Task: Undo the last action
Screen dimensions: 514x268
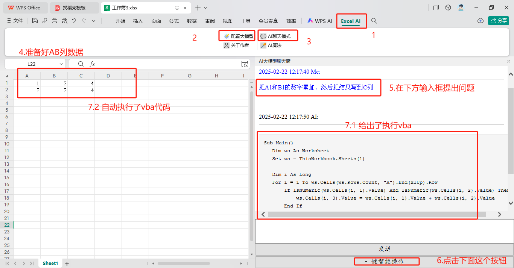Action: click(74, 21)
